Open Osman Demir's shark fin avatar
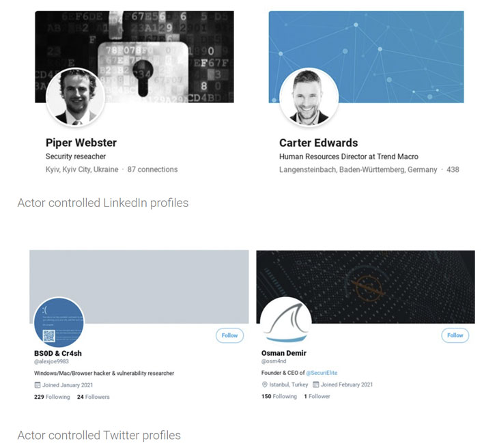This screenshot has width=497, height=448. tap(285, 322)
